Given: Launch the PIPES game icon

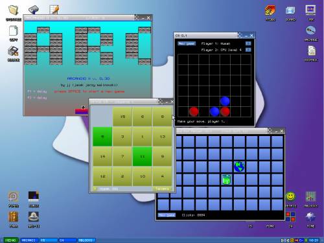Looking at the screenshot, I should pos(13,196).
